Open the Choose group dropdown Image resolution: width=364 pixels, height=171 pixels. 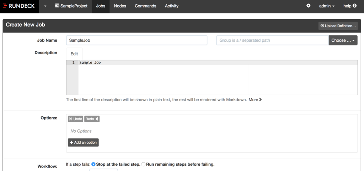pyautogui.click(x=343, y=40)
